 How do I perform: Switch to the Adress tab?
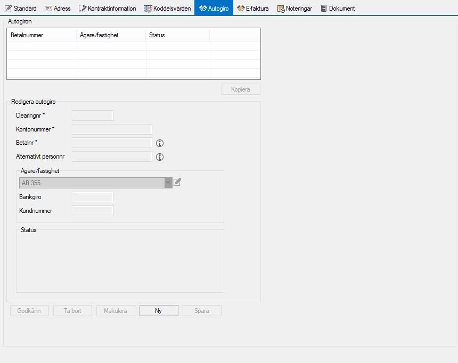pos(58,8)
